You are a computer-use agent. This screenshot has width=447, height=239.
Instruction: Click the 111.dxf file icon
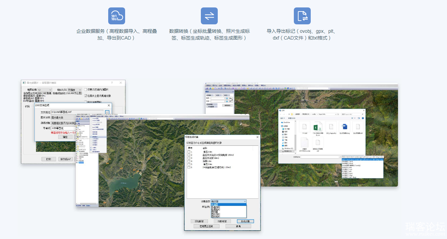(x=305, y=127)
